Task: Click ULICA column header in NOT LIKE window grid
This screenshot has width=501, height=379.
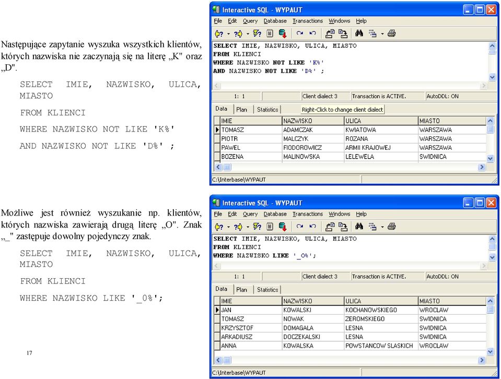Action: click(381, 121)
